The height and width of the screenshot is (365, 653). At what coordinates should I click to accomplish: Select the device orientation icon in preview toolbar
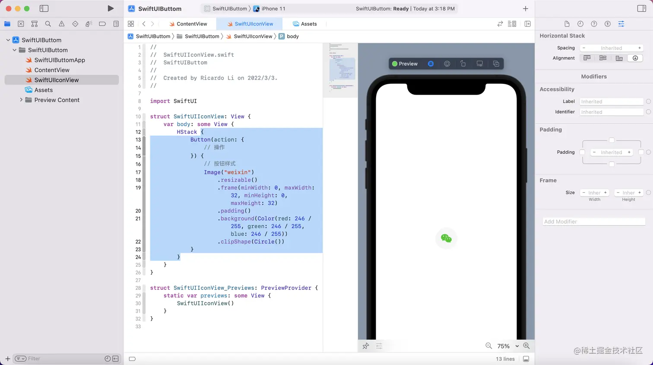[x=463, y=63]
